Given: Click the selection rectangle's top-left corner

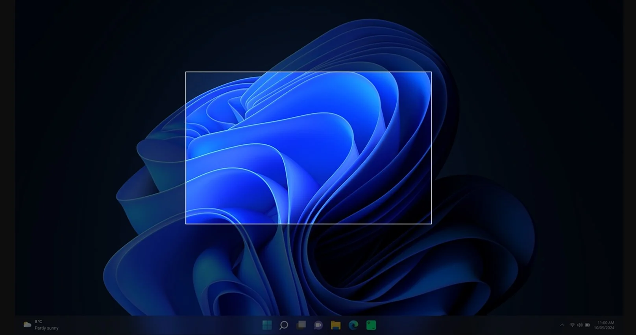Looking at the screenshot, I should [186, 72].
